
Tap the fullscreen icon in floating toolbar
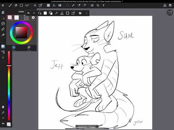pos(80,13)
